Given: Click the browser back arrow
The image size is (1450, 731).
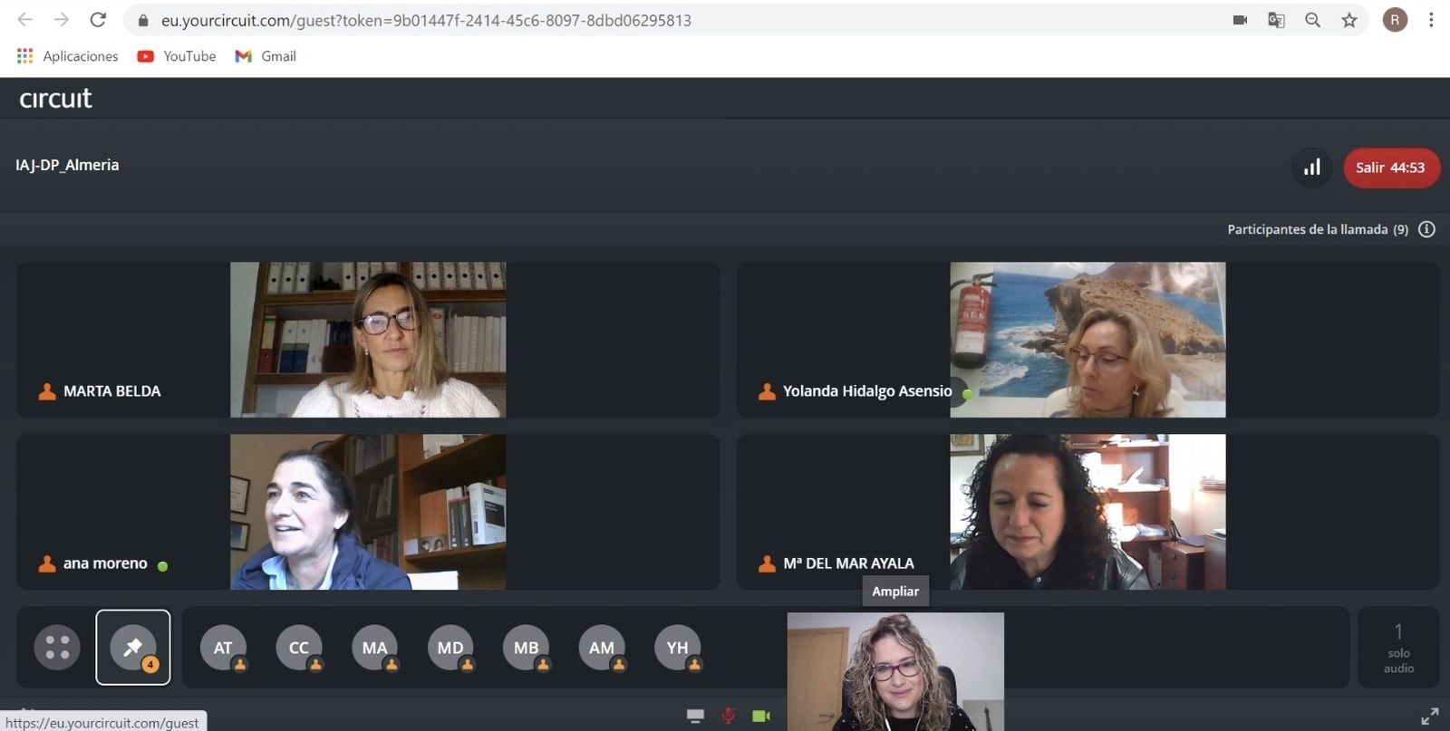Looking at the screenshot, I should 24,19.
